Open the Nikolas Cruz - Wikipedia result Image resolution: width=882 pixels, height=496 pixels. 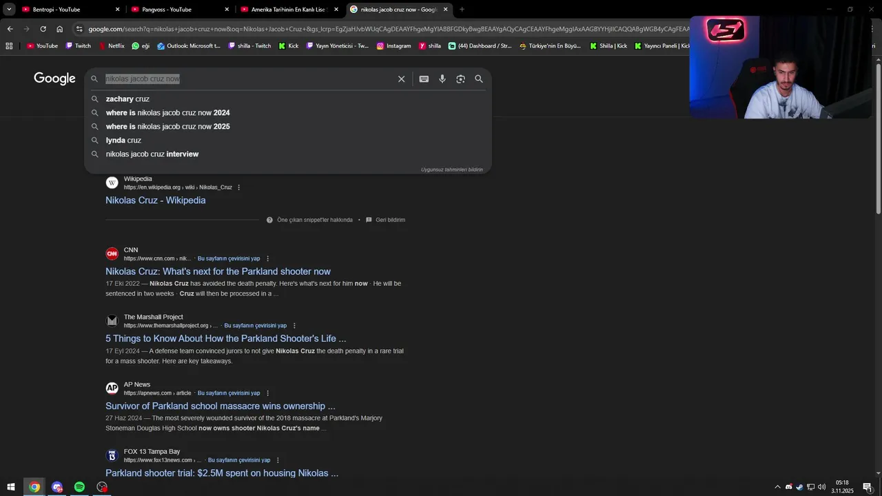click(x=155, y=200)
